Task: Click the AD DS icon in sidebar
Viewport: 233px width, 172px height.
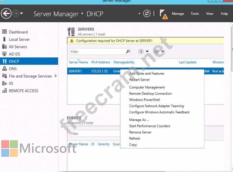Action: tap(5, 54)
